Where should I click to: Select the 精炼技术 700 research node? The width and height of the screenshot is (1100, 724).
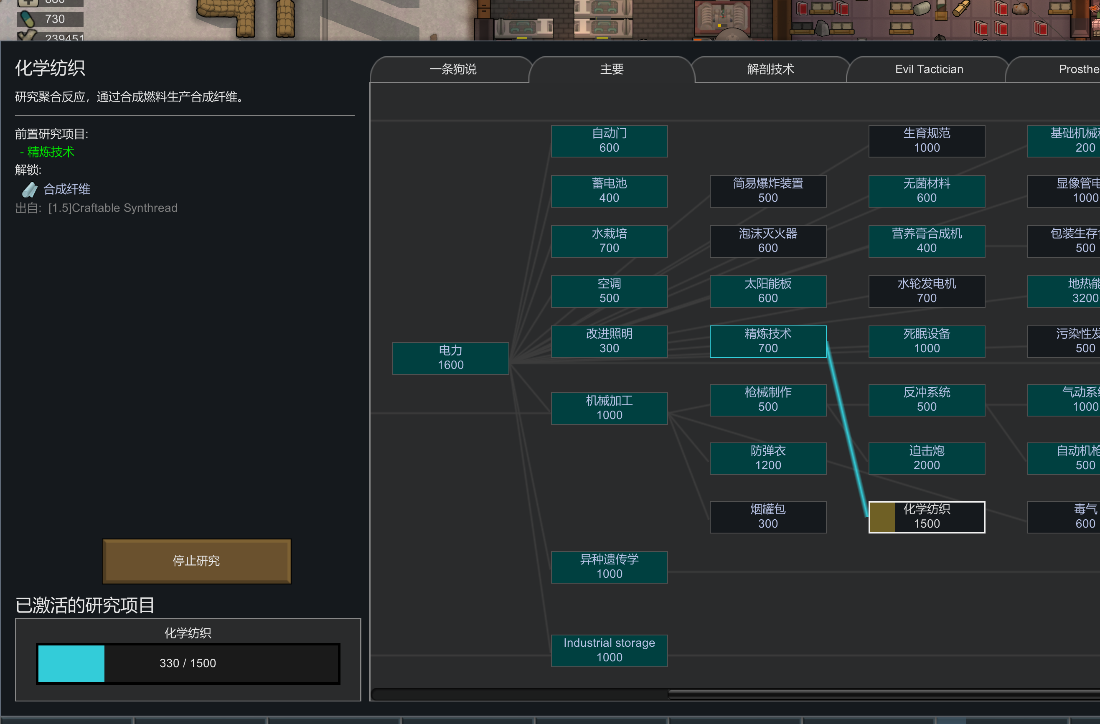point(768,341)
